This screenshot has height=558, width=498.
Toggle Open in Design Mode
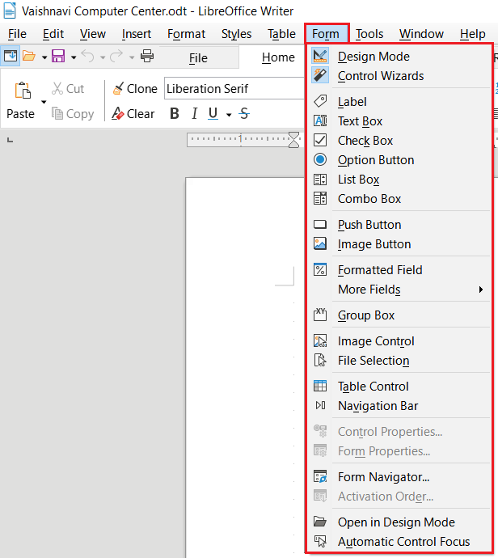pyautogui.click(x=399, y=522)
